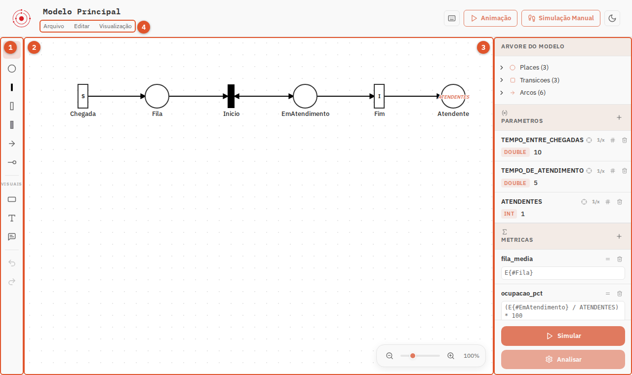Run the model with Simular
This screenshot has height=375, width=632.
563,336
